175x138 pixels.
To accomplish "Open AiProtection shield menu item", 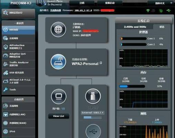I will (x=18, y=47).
